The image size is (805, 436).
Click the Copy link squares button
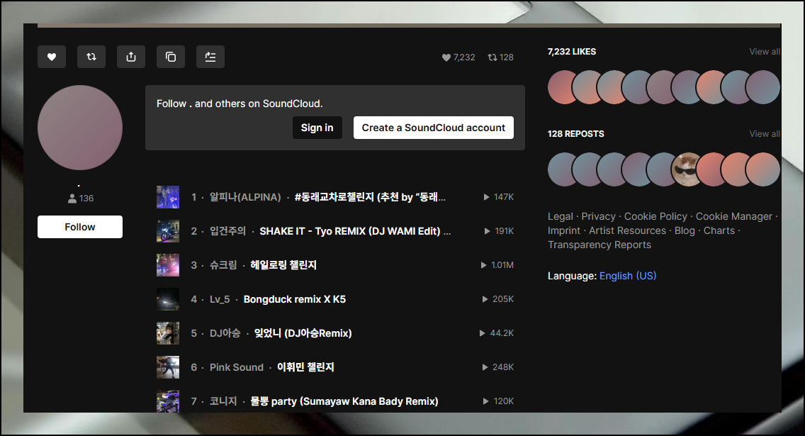[x=171, y=57]
